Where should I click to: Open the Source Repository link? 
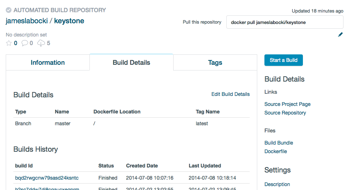pos(285,113)
